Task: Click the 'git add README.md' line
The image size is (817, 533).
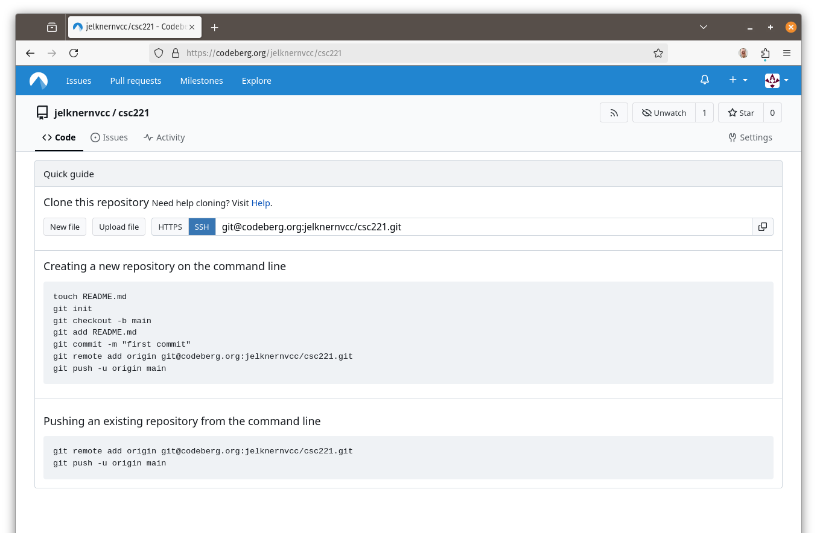Action: pyautogui.click(x=95, y=332)
